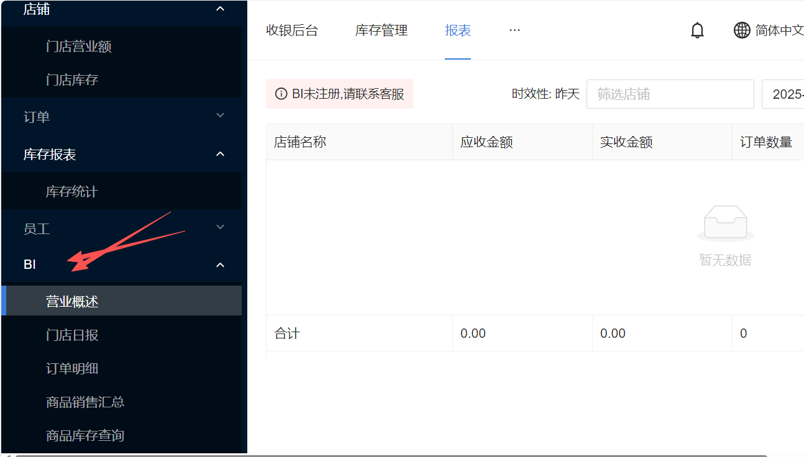Open the more tabs ellipsis menu
The width and height of the screenshot is (804, 457).
point(514,30)
